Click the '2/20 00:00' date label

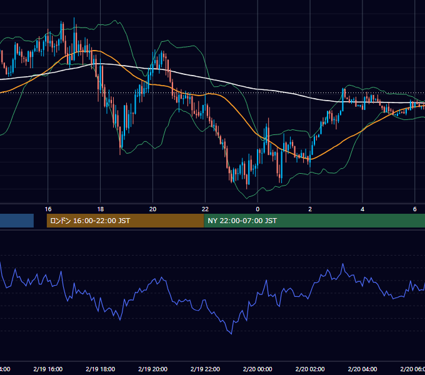click(x=257, y=369)
